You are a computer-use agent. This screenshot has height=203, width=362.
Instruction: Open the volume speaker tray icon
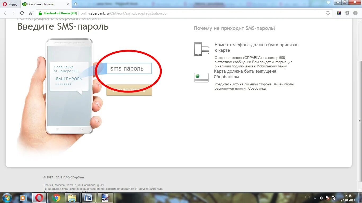click(321, 198)
